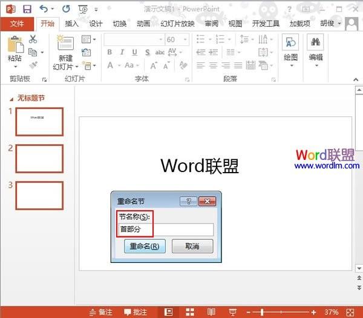
Task: Open the 文件 File tab
Action: 17,24
